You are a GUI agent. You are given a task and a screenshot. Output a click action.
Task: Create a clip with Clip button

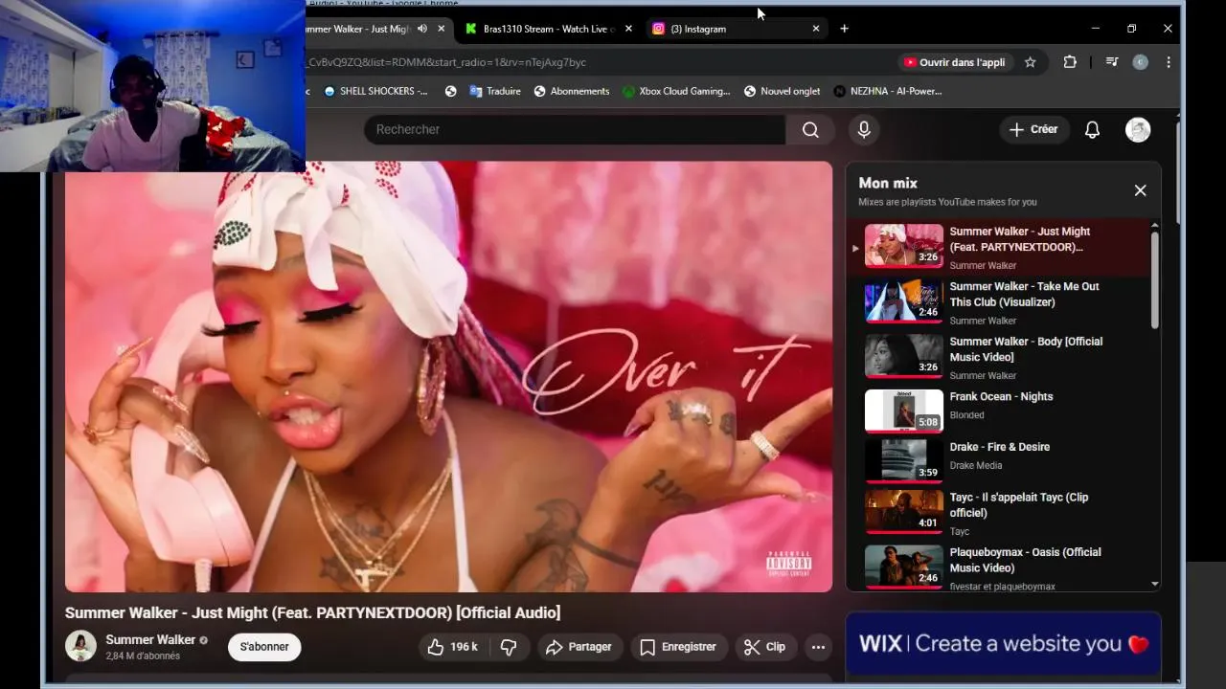click(x=764, y=647)
